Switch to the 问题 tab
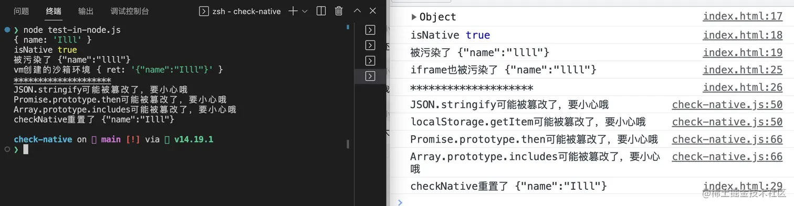Screen dimensions: 794x206 [x=22, y=11]
